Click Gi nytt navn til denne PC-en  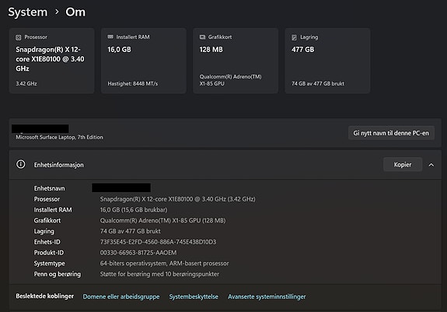click(391, 133)
